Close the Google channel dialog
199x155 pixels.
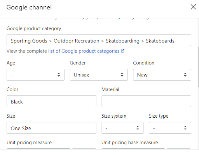click(x=193, y=7)
